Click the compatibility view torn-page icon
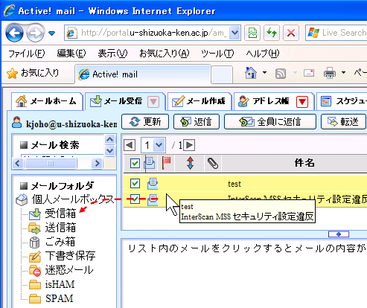 point(252,33)
